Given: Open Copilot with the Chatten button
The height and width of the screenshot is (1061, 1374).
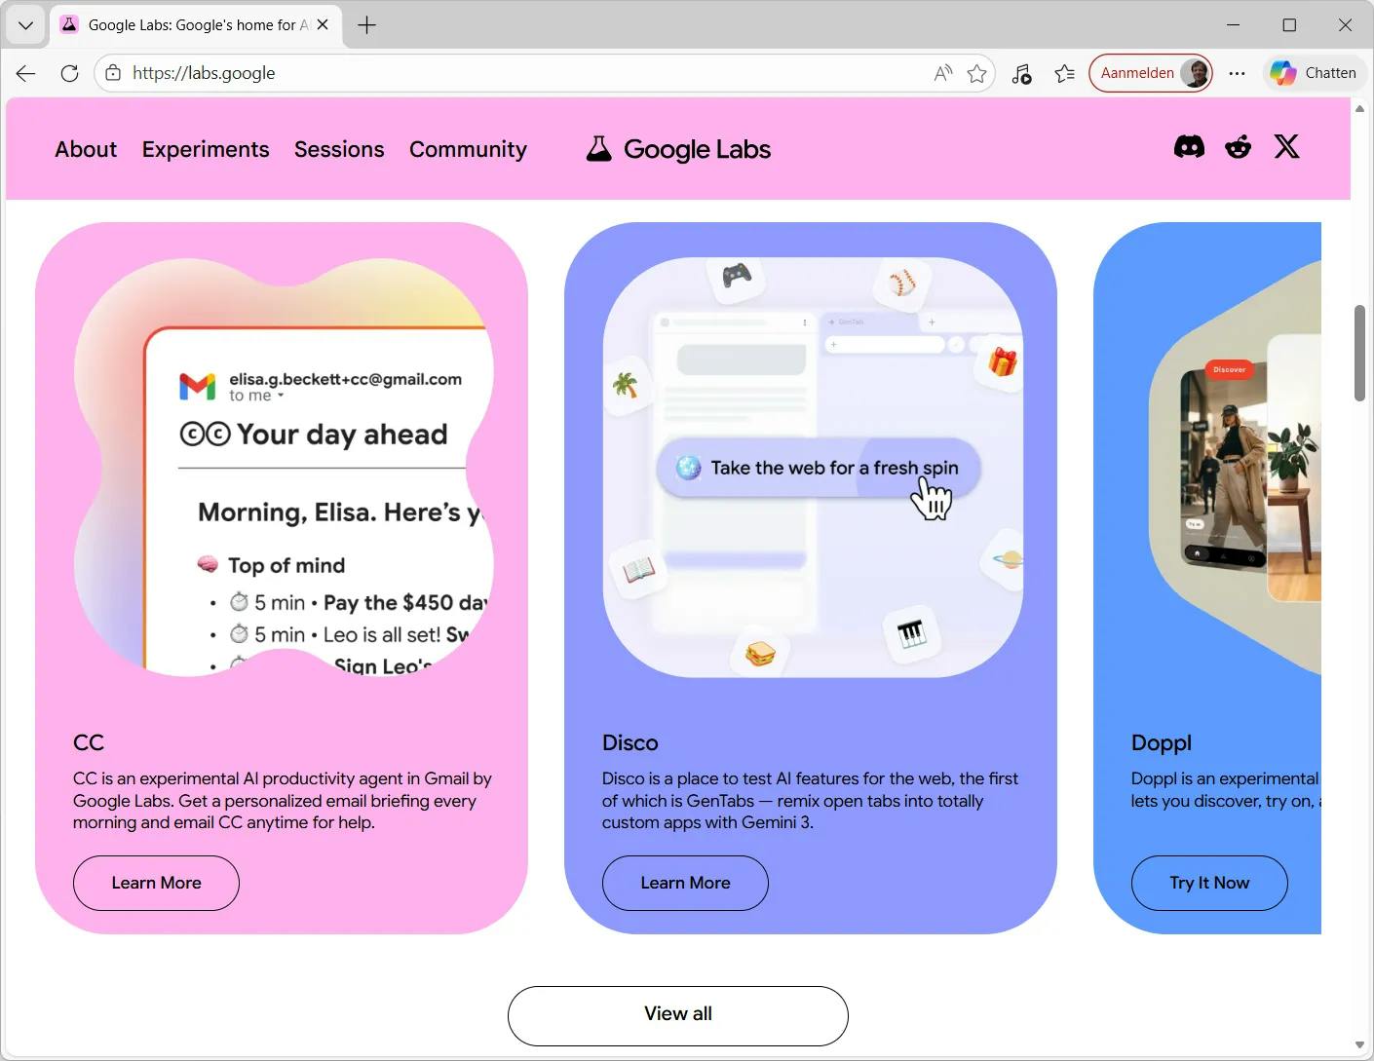Looking at the screenshot, I should pos(1314,73).
